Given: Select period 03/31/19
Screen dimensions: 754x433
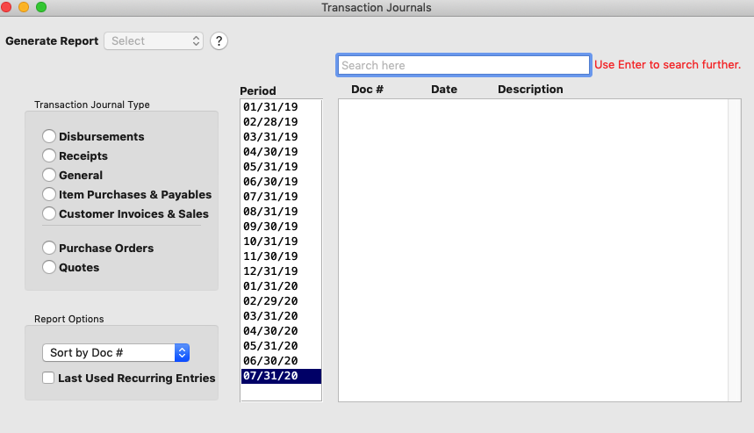Looking at the screenshot, I should (281, 137).
